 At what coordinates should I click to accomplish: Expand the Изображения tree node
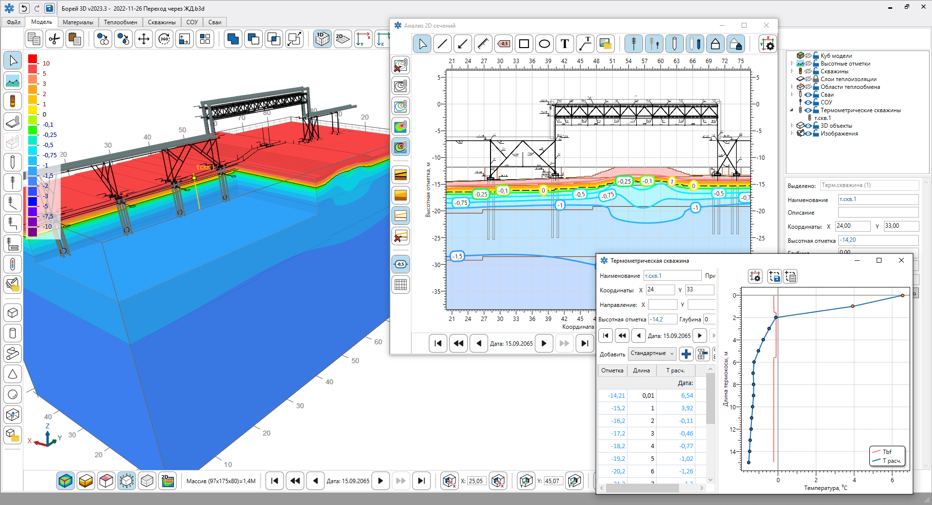[x=792, y=134]
